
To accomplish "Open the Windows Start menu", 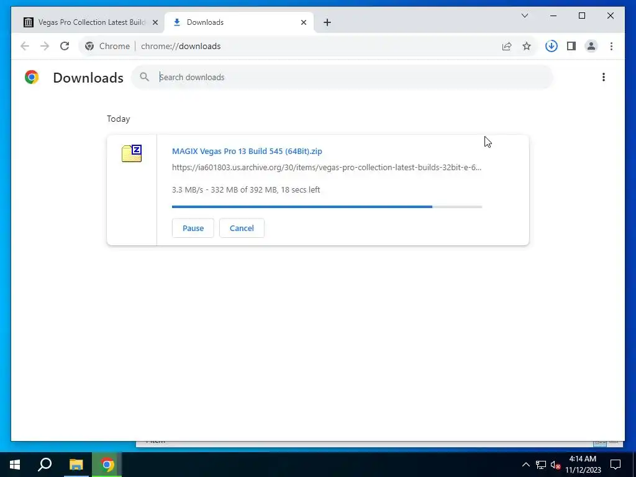I will (x=15, y=465).
